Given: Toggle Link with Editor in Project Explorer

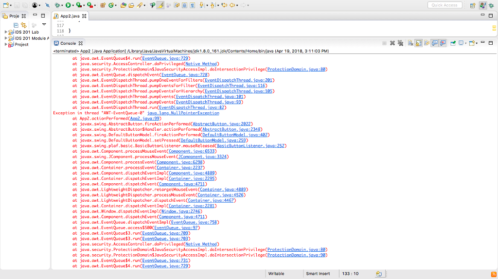Looking at the screenshot, I should click(x=23, y=24).
